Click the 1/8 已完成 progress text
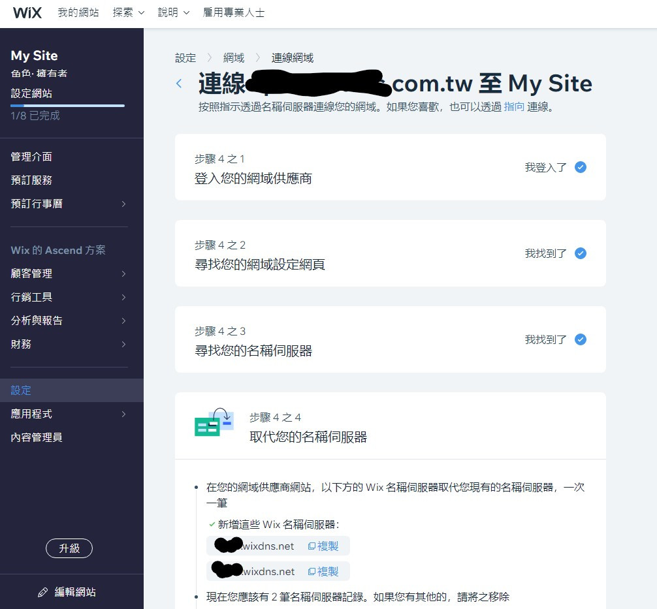This screenshot has height=609, width=657. click(35, 116)
